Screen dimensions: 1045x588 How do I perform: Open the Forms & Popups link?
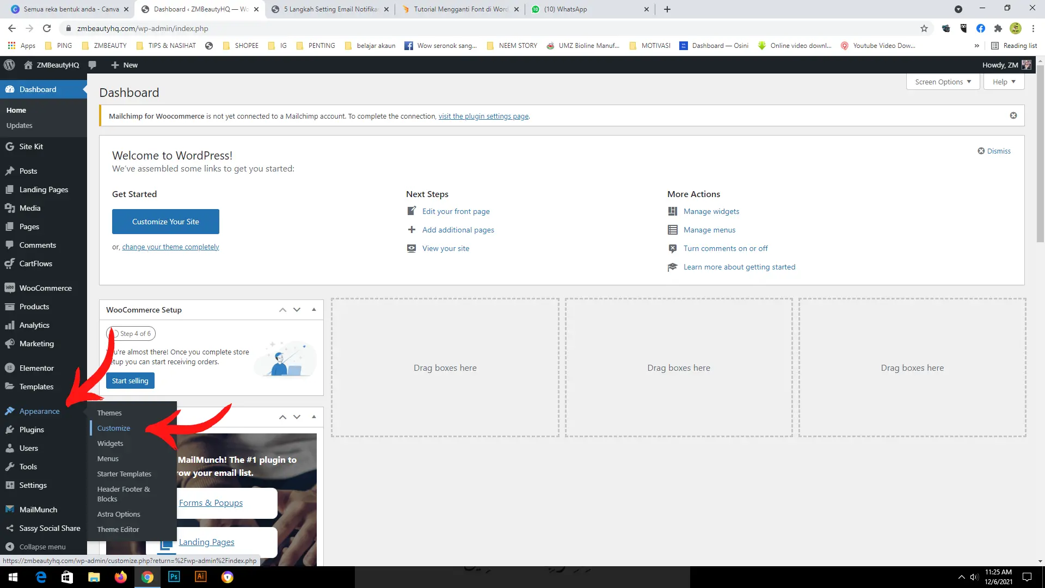coord(211,503)
